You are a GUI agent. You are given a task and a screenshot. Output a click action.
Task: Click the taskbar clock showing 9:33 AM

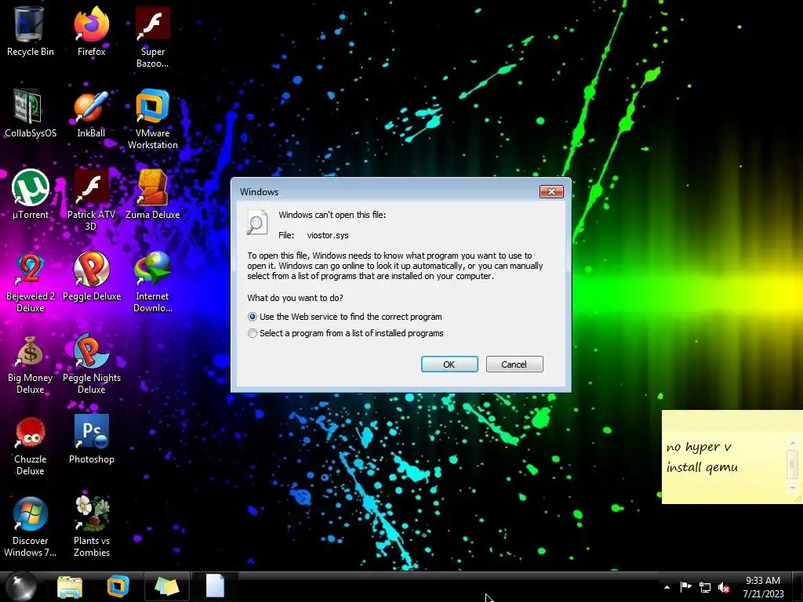tap(763, 586)
